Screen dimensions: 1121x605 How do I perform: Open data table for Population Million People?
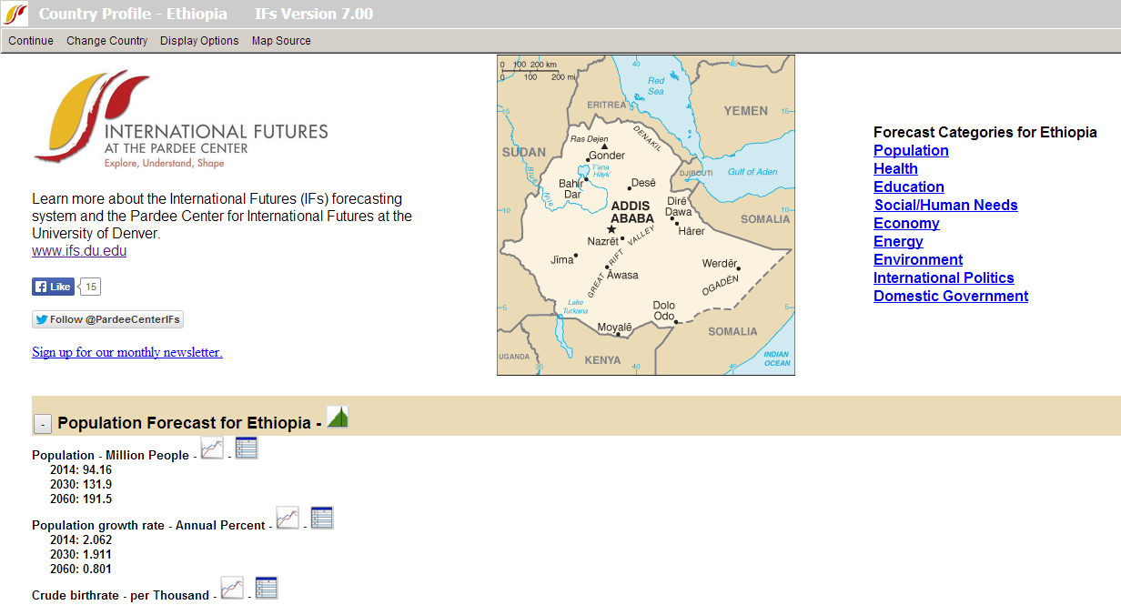click(x=247, y=448)
